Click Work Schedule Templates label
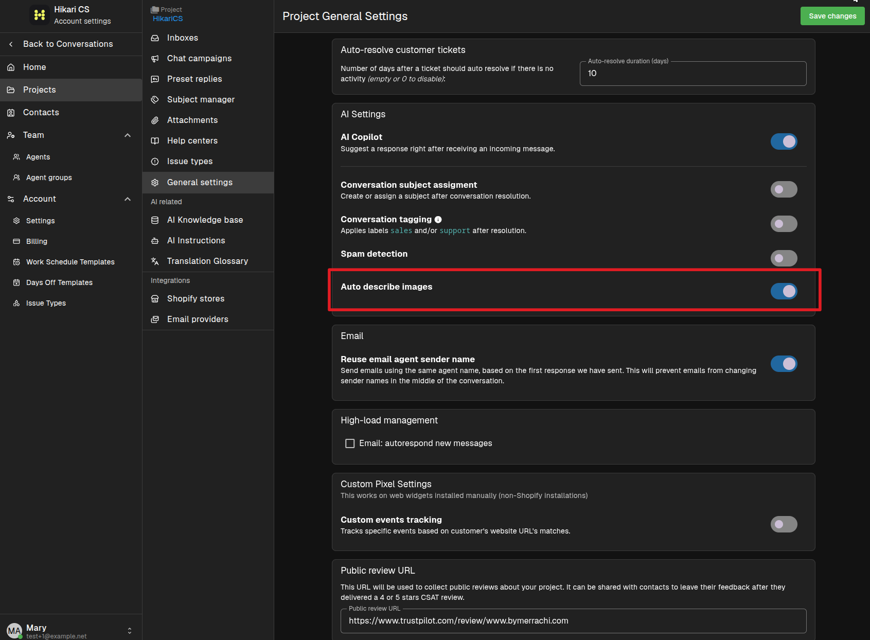Screen dimensions: 870x640 tap(70, 262)
